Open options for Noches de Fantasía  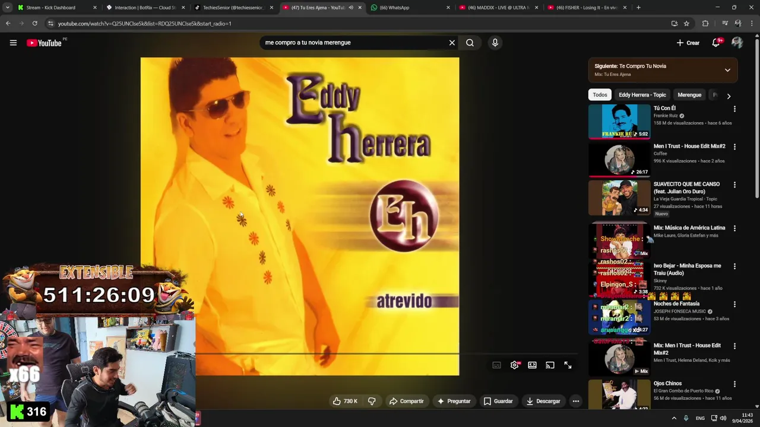tap(734, 304)
